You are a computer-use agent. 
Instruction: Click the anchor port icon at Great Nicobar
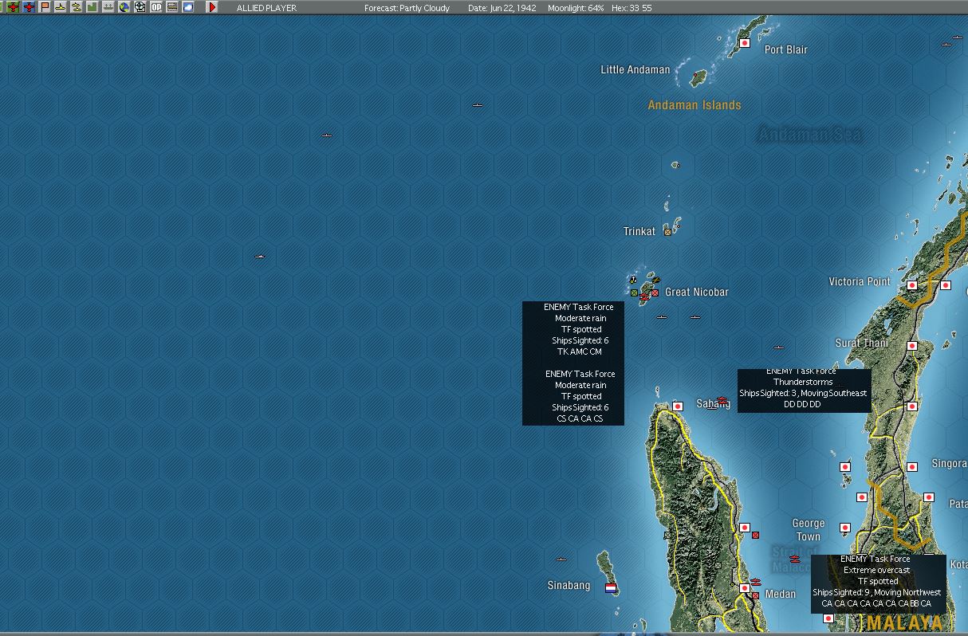point(633,281)
